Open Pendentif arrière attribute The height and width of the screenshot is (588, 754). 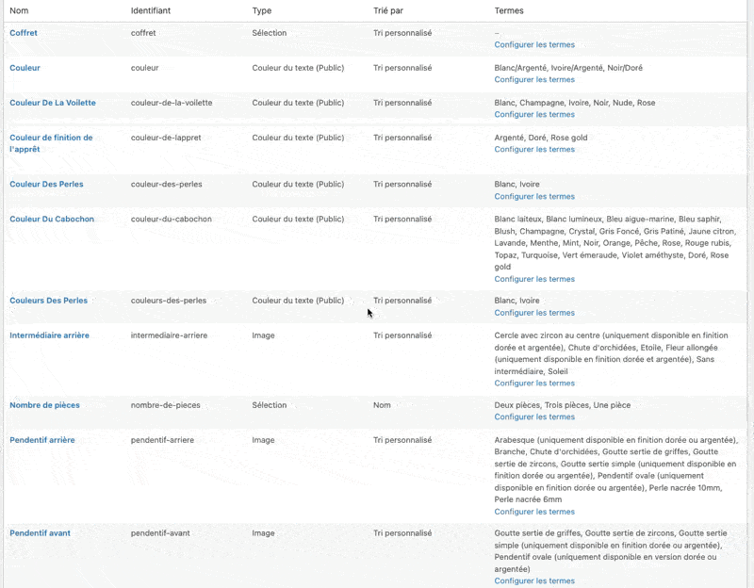(42, 440)
